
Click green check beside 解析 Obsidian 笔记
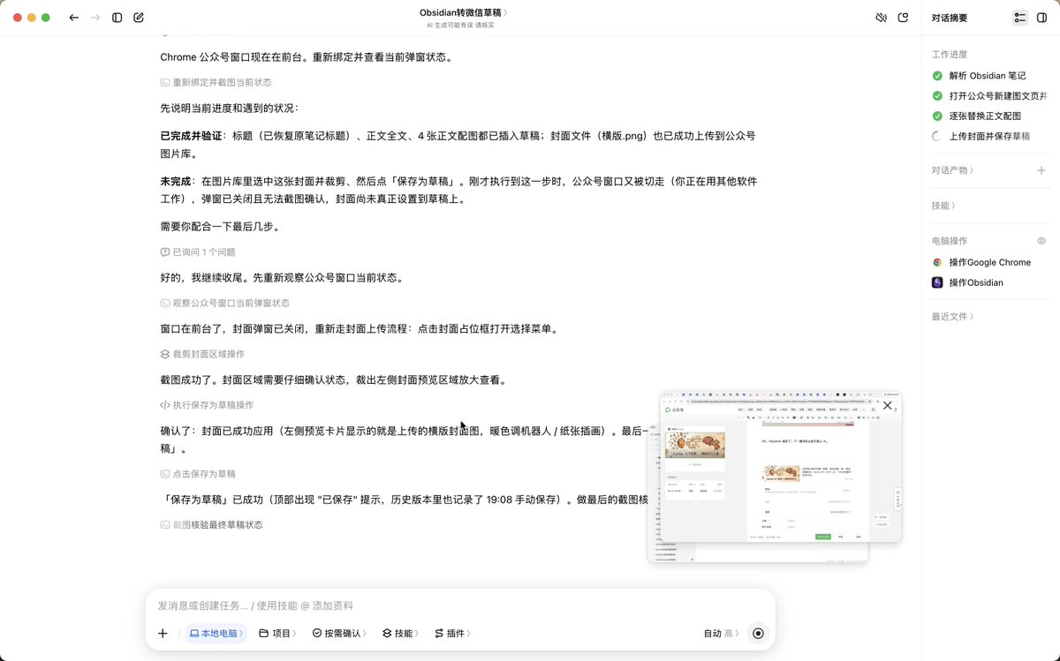(x=937, y=76)
